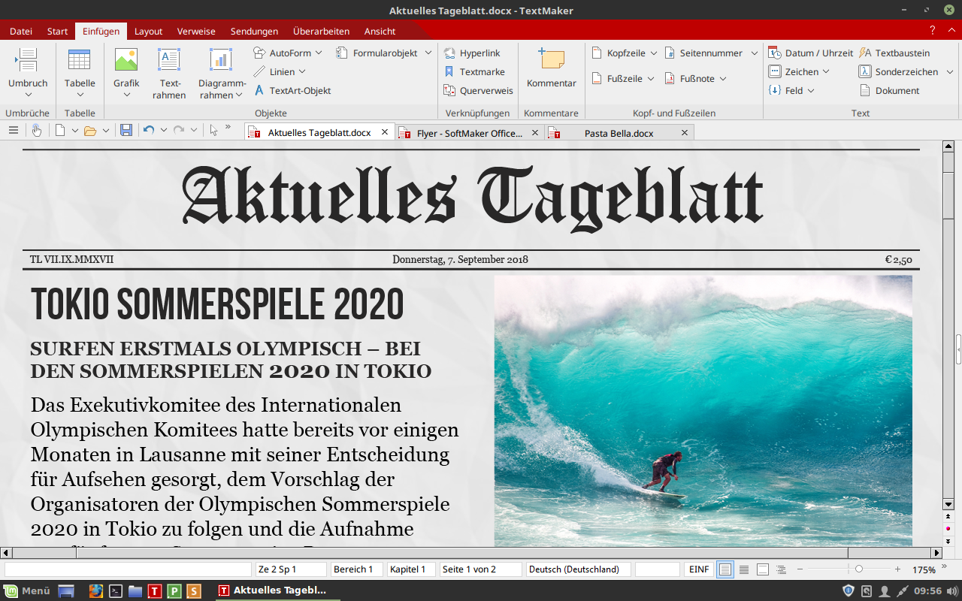Screen dimensions: 962x601
Task: Switch to standard page view in status bar
Action: point(725,569)
